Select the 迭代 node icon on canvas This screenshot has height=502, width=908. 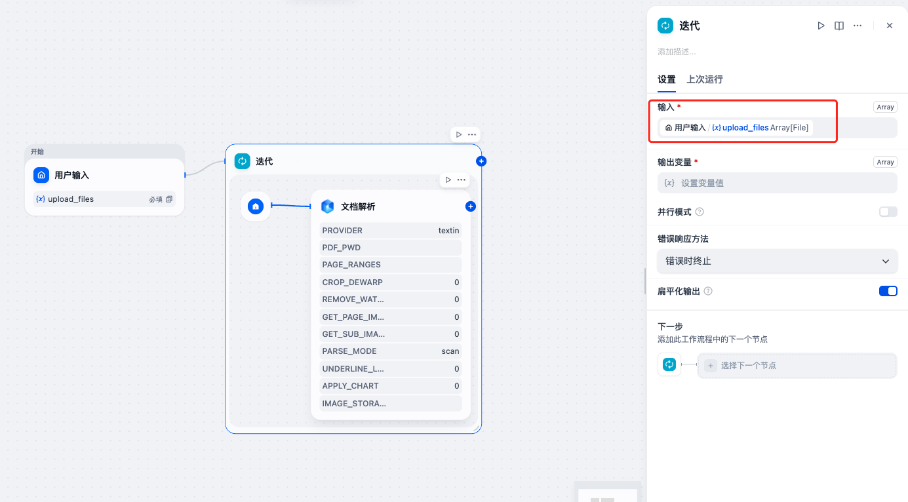point(242,161)
